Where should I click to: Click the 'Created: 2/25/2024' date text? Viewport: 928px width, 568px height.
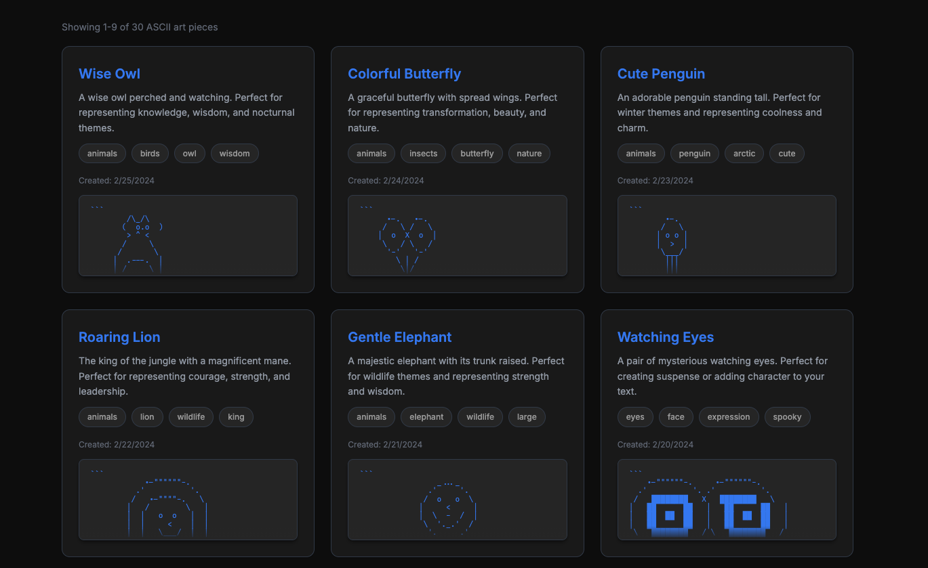tap(117, 181)
